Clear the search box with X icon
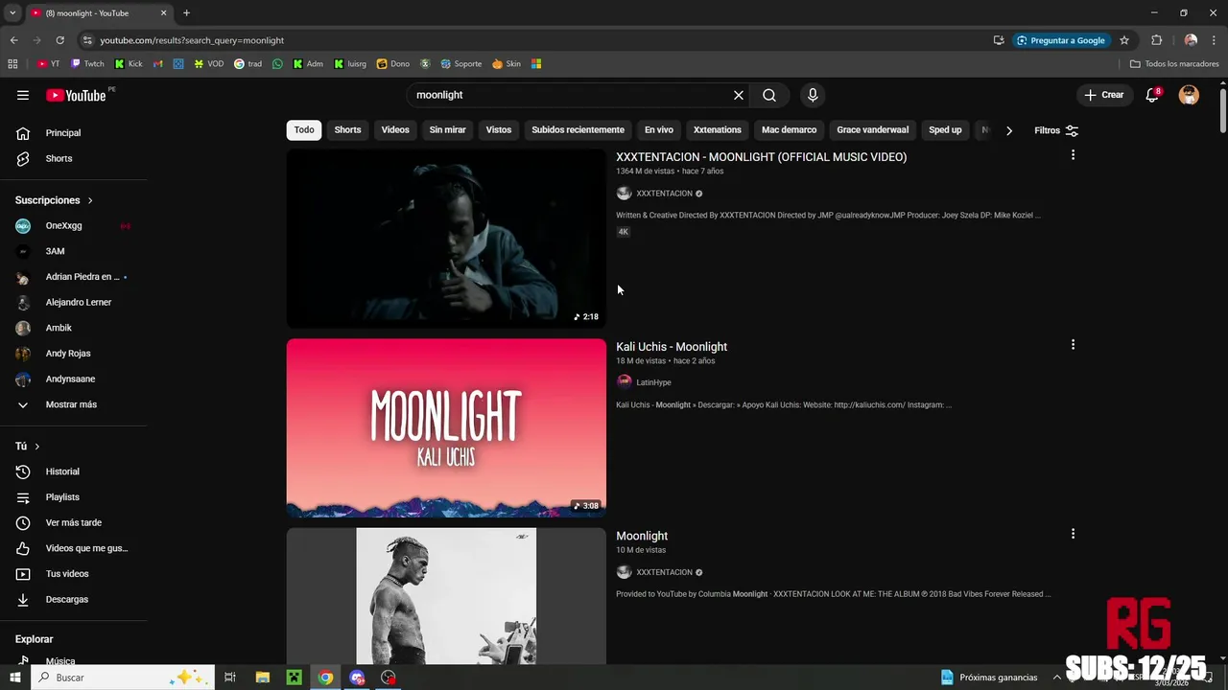This screenshot has height=690, width=1228. pos(739,95)
